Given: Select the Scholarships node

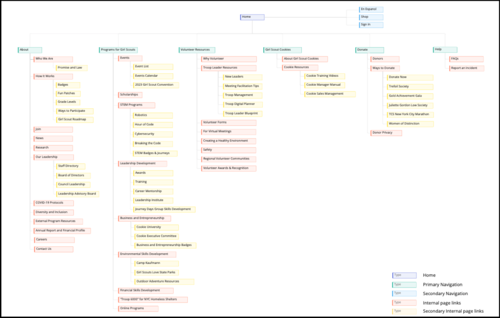Looking at the screenshot, I should (x=130, y=95).
